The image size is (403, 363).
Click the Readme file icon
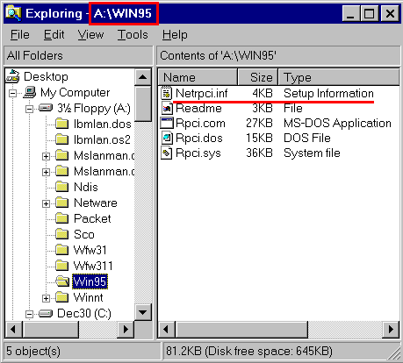[x=167, y=109]
